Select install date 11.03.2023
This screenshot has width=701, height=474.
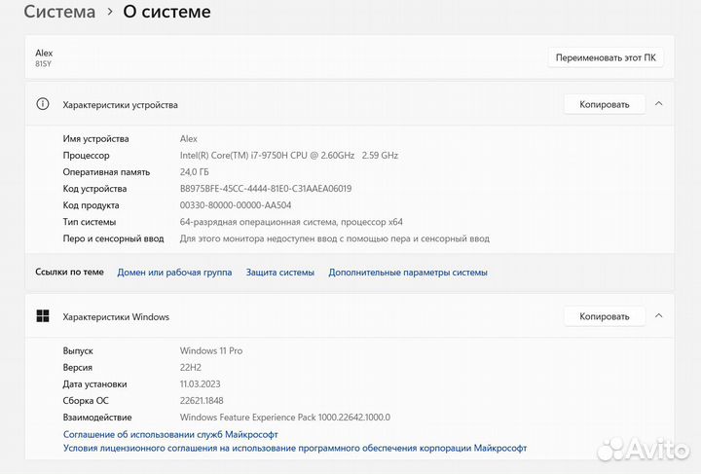click(200, 383)
